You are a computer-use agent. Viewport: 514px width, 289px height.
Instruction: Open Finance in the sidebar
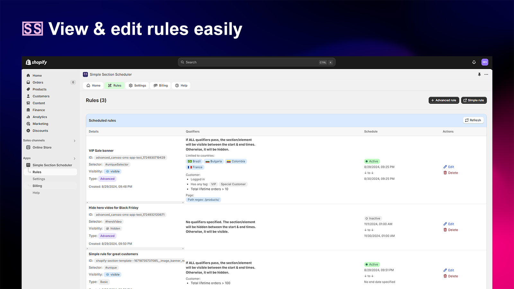click(39, 110)
